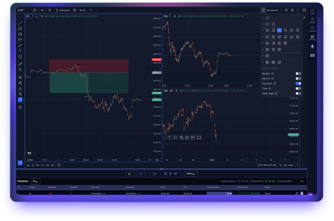Click the jump-to-bar replay icon
The height and width of the screenshot is (221, 334).
(155, 174)
